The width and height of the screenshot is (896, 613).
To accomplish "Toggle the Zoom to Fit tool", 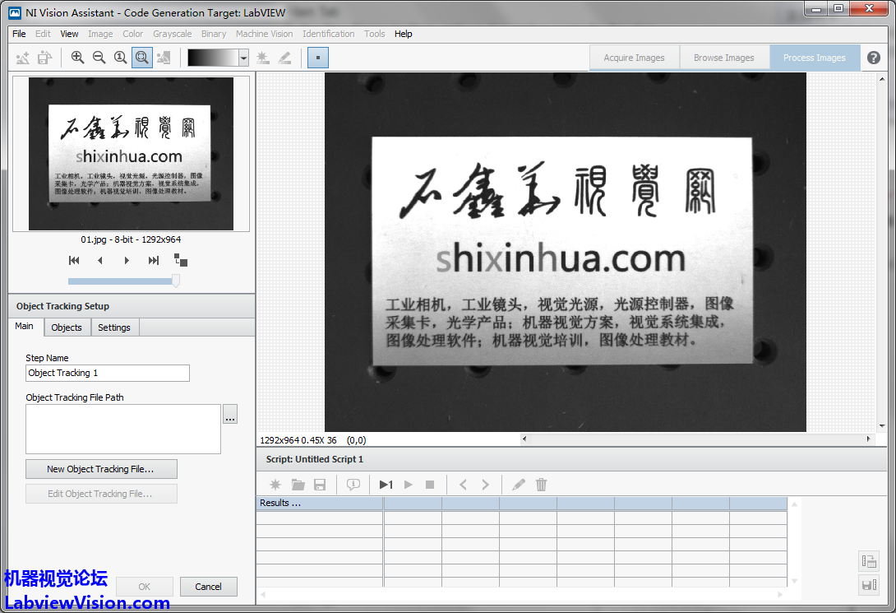I will coord(141,58).
